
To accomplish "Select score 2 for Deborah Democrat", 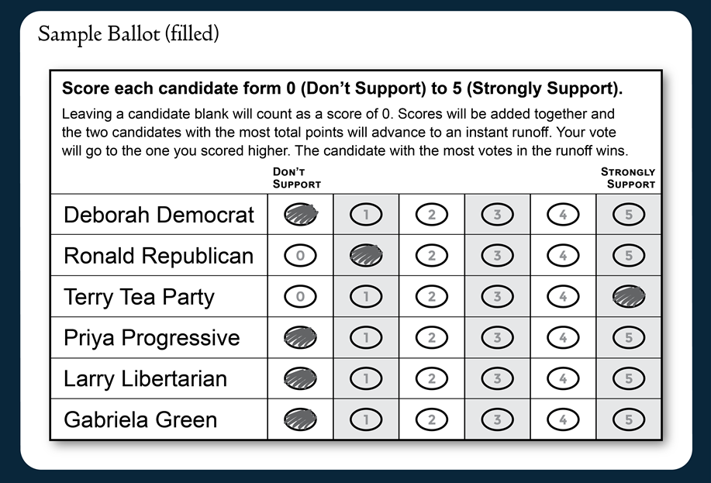I will point(431,215).
